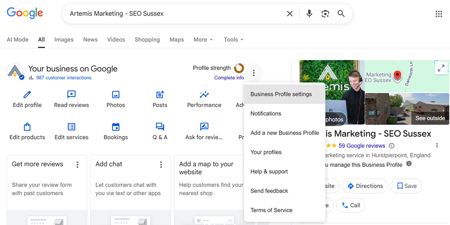Click the Posts icon
Screen dimensions: 450x225
160,95
